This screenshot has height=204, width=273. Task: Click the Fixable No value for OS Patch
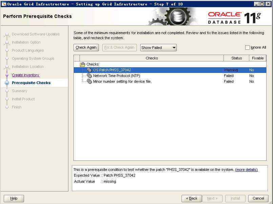pos(251,70)
